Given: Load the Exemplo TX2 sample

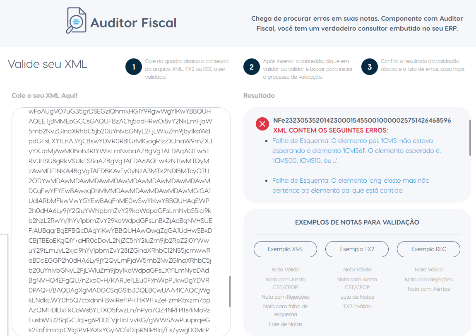Looking at the screenshot, I should (357, 249).
